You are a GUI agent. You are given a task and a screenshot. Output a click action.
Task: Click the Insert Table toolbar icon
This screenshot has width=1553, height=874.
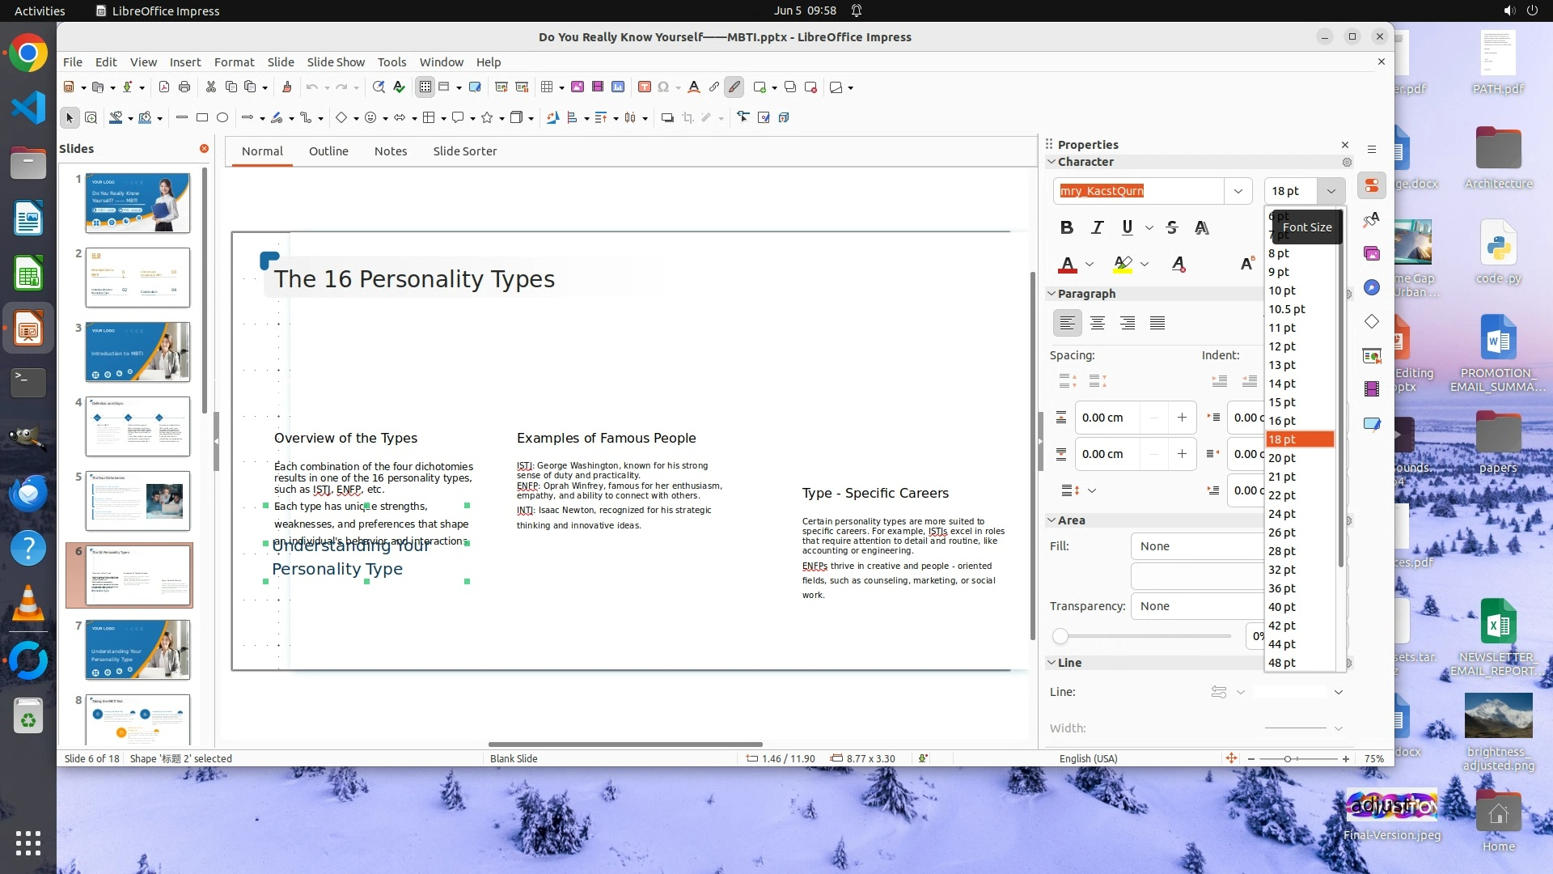pos(547,87)
